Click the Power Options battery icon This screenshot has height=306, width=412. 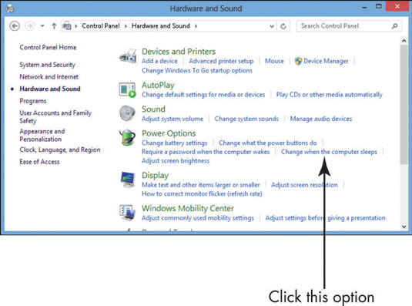pyautogui.click(x=127, y=137)
